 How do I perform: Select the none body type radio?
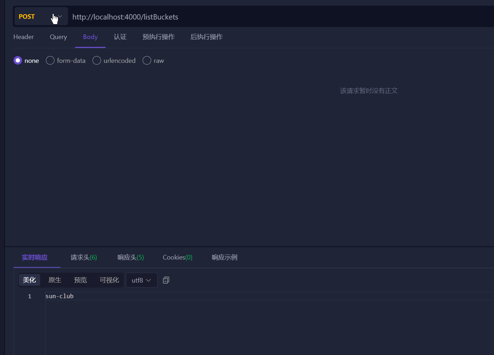click(x=18, y=60)
